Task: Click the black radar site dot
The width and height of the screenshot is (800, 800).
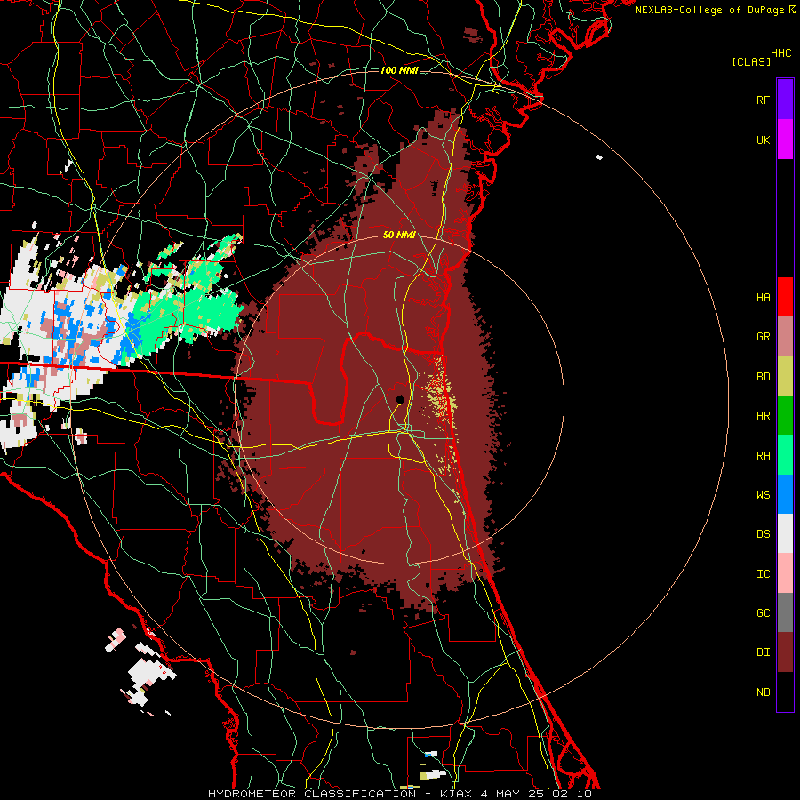Action: click(x=401, y=398)
